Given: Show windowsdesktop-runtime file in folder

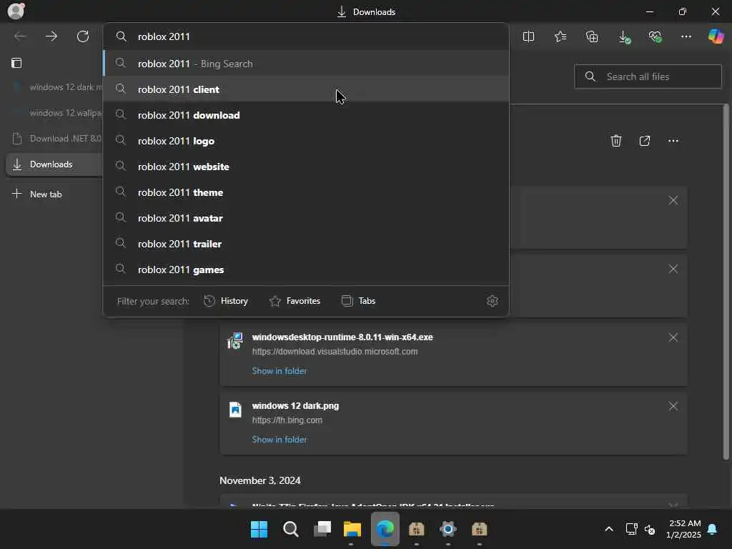Looking at the screenshot, I should click(x=280, y=371).
